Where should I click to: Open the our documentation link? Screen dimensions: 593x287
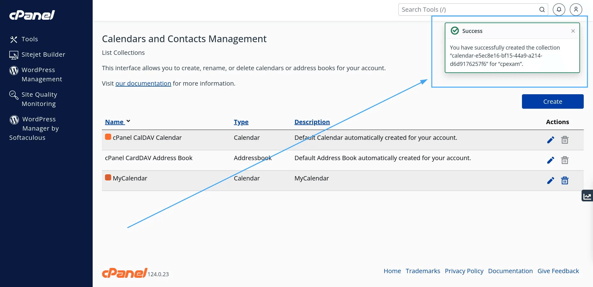pos(143,83)
